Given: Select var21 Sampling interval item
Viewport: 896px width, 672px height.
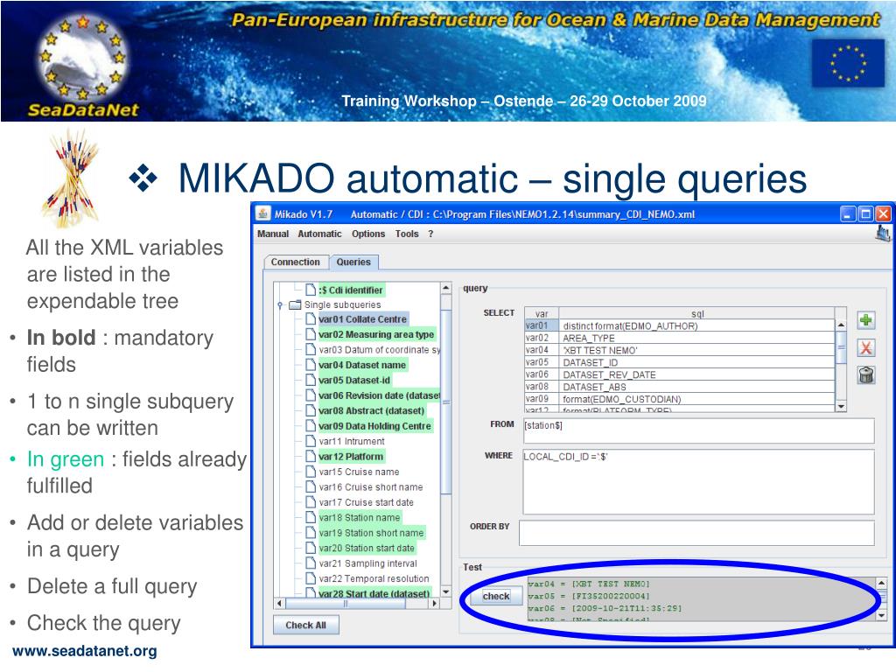Looking at the screenshot, I should pyautogui.click(x=368, y=563).
